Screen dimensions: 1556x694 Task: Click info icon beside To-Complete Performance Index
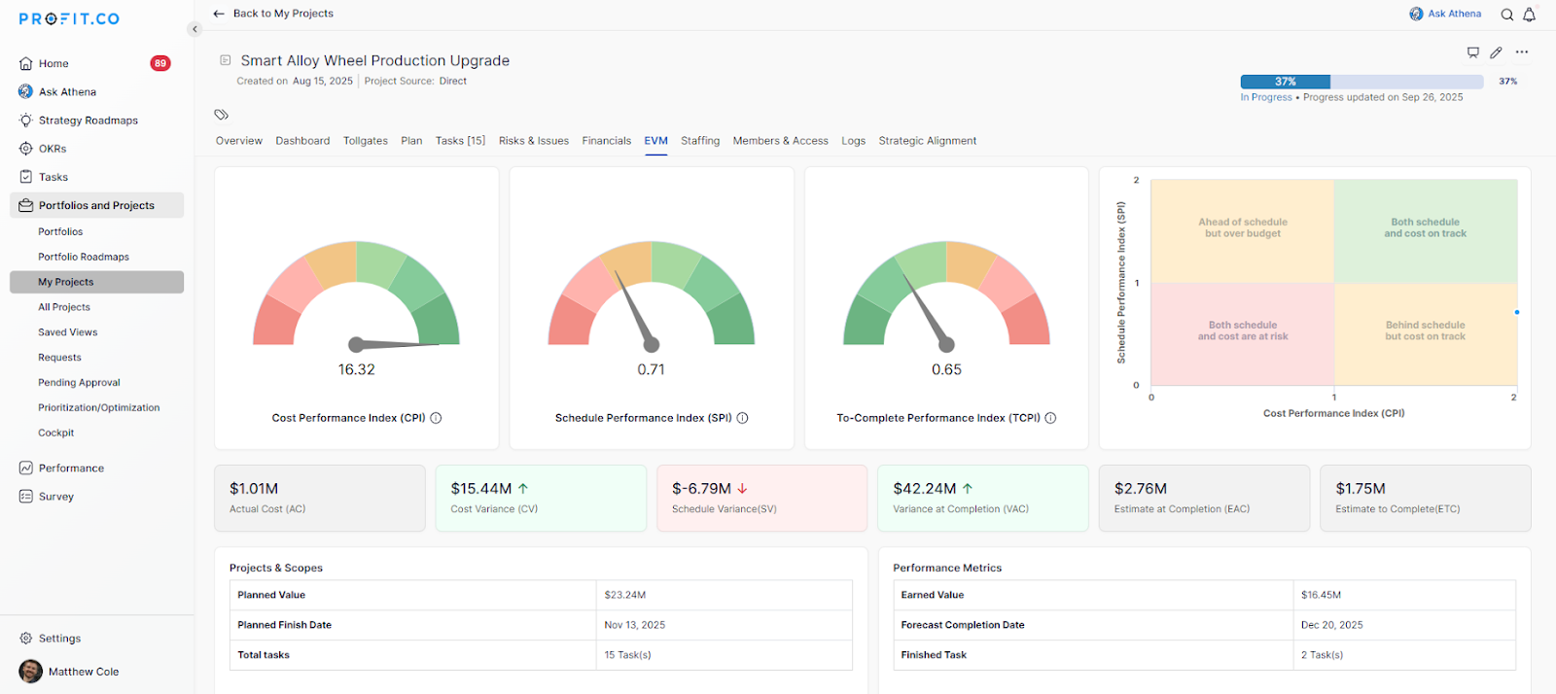pyautogui.click(x=1050, y=418)
